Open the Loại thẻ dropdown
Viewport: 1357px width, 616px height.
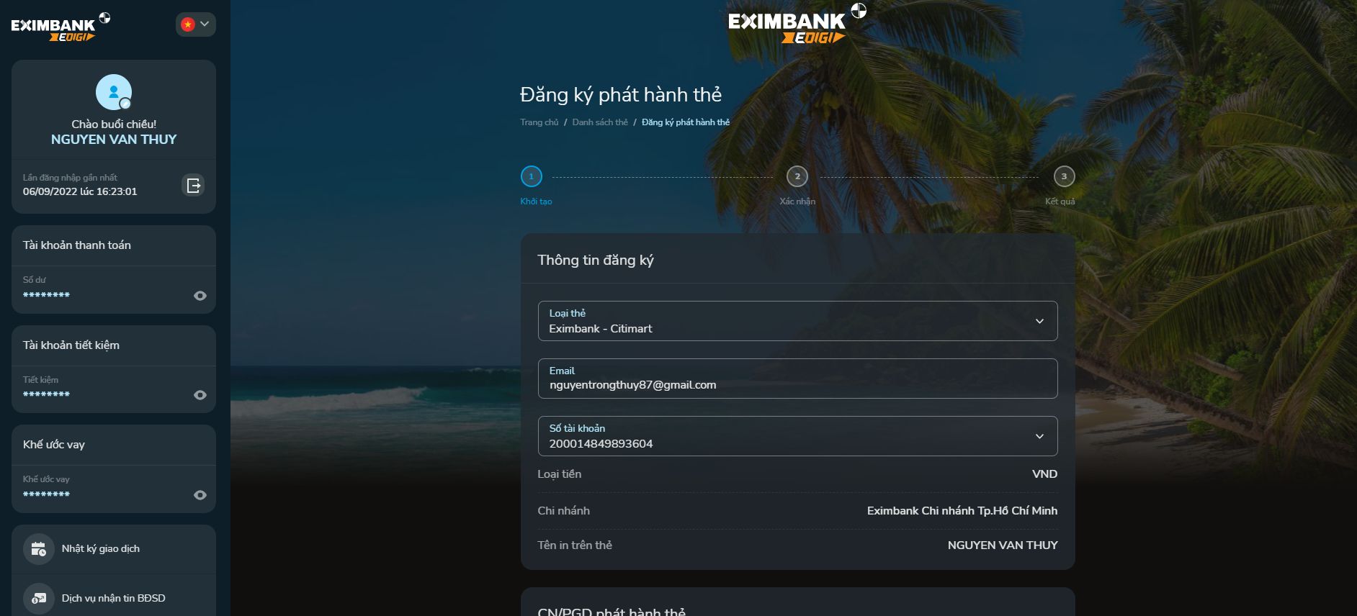pyautogui.click(x=1039, y=321)
